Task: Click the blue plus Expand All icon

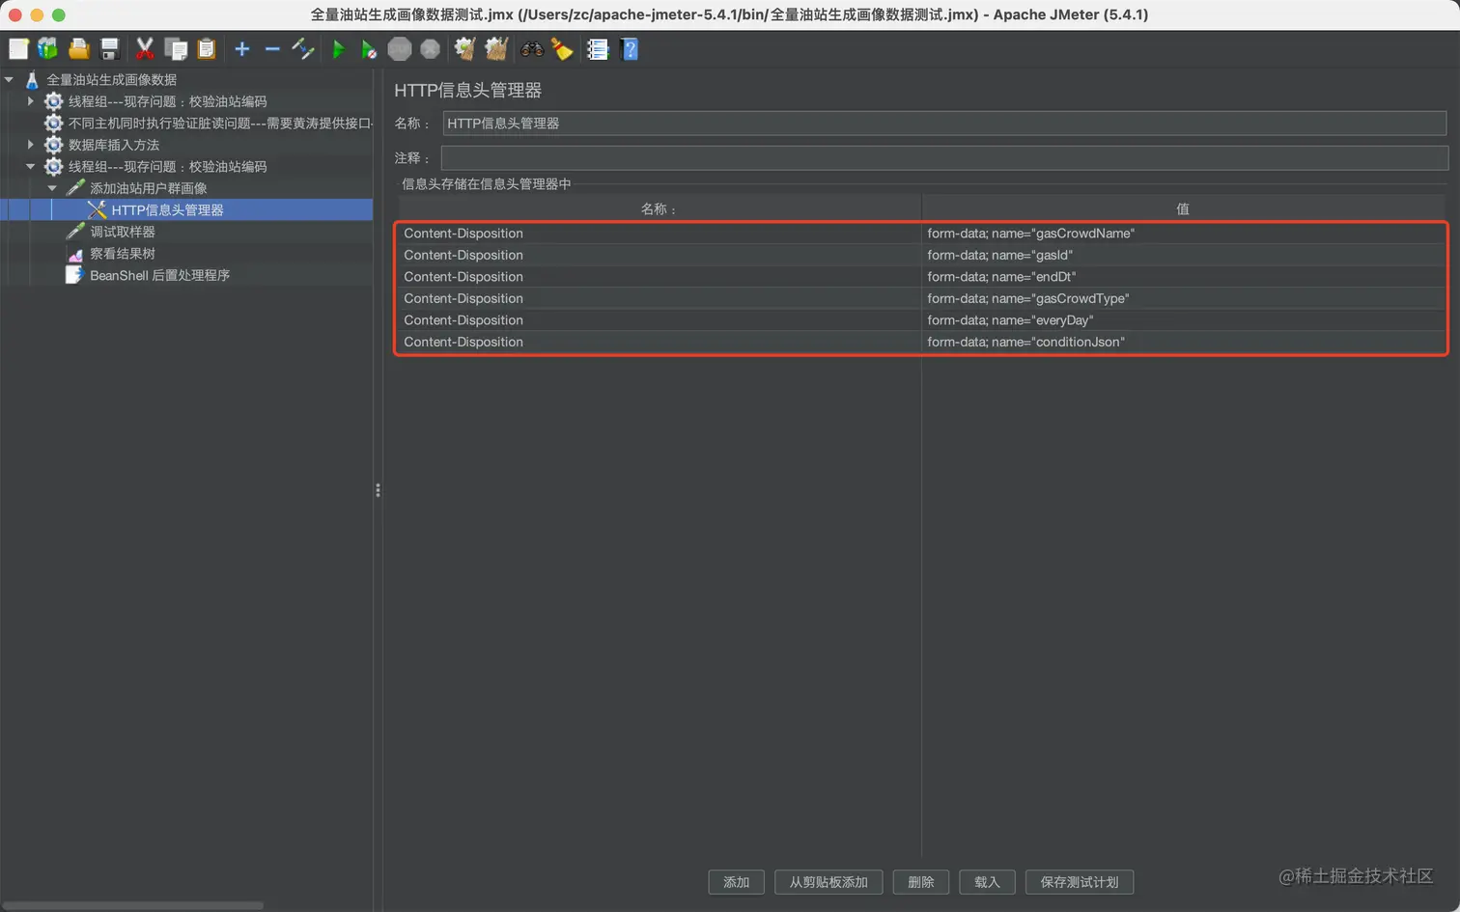Action: point(242,49)
